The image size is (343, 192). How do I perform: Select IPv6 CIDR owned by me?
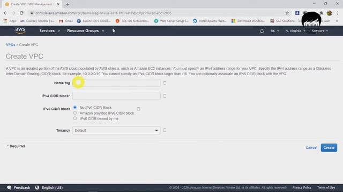tap(75, 118)
